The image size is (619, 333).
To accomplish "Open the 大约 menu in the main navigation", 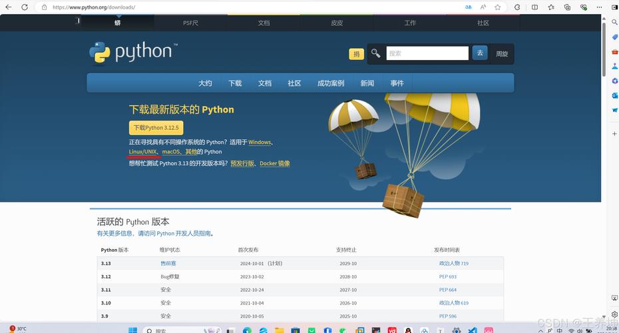I will pyautogui.click(x=205, y=83).
